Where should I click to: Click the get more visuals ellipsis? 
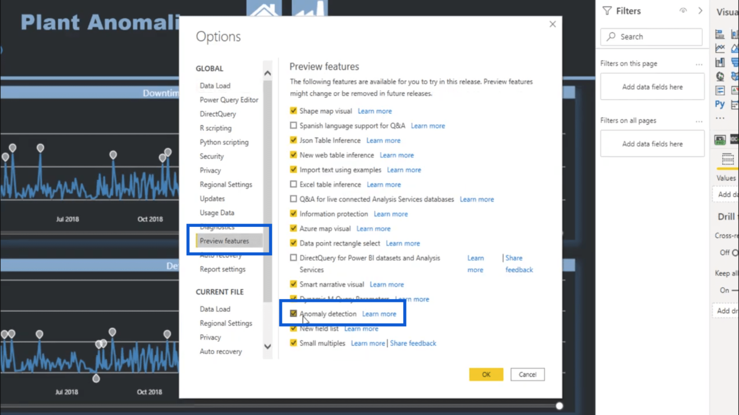click(720, 118)
